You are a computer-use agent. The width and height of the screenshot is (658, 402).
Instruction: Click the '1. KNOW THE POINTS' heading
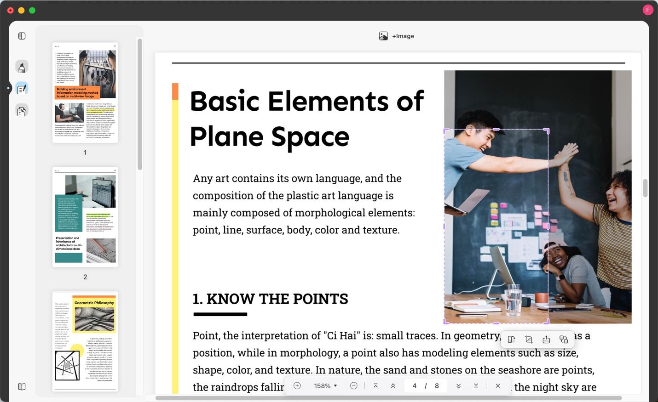[271, 299]
